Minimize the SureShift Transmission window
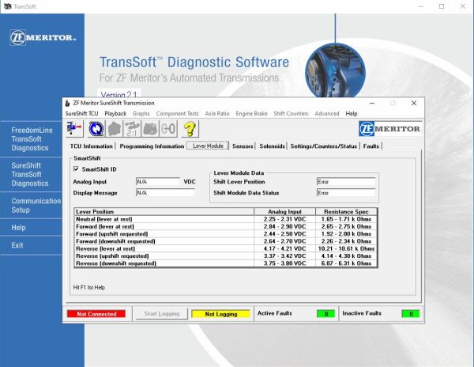This screenshot has width=474, height=367. coord(372,103)
